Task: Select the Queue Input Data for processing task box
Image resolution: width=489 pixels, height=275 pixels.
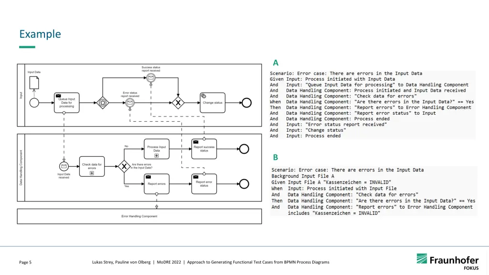Action: click(x=67, y=103)
